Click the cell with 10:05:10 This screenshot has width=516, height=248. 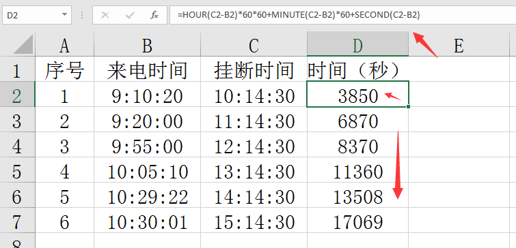[x=147, y=170]
